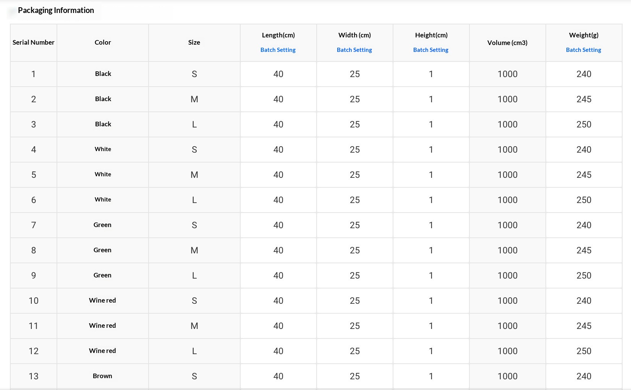Image resolution: width=631 pixels, height=390 pixels.
Task: Click the Serial Number column header
Action: tap(34, 42)
